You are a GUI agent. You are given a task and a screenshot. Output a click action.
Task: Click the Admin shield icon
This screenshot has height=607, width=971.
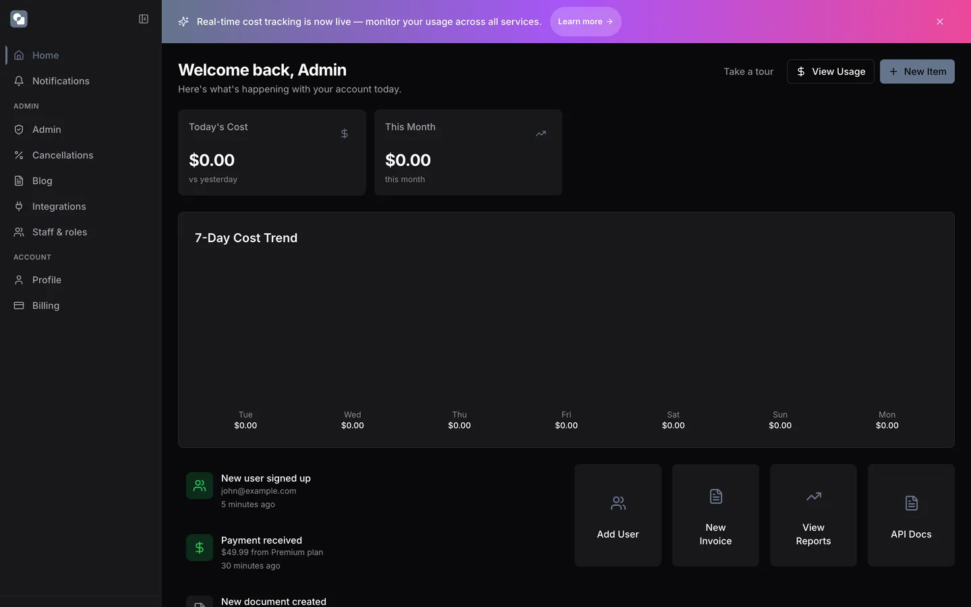(x=19, y=129)
